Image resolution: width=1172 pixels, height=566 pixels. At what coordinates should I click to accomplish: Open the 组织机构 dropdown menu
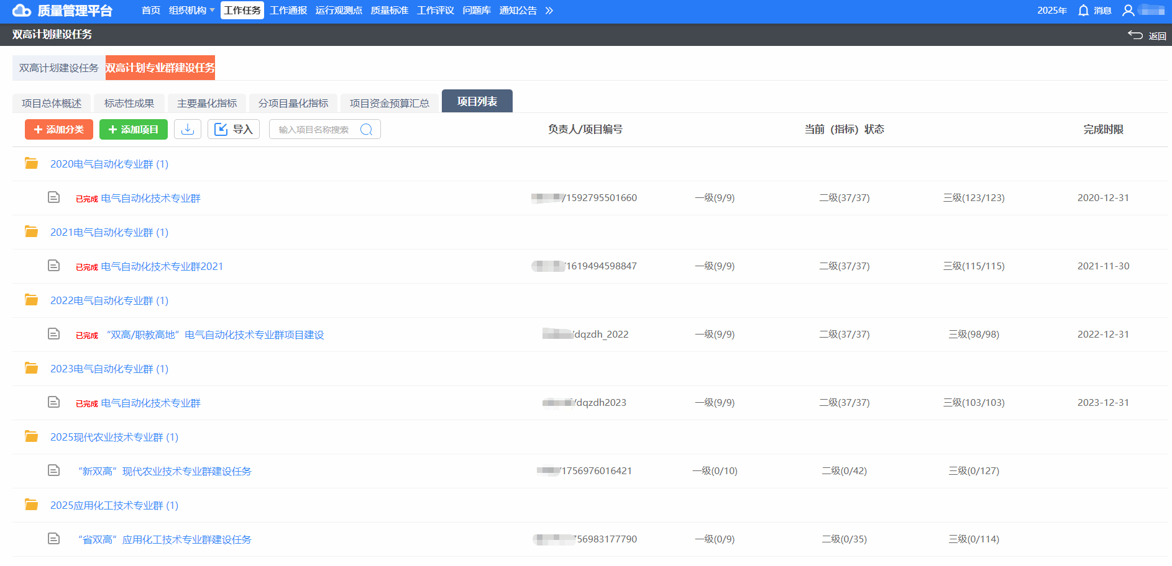191,11
